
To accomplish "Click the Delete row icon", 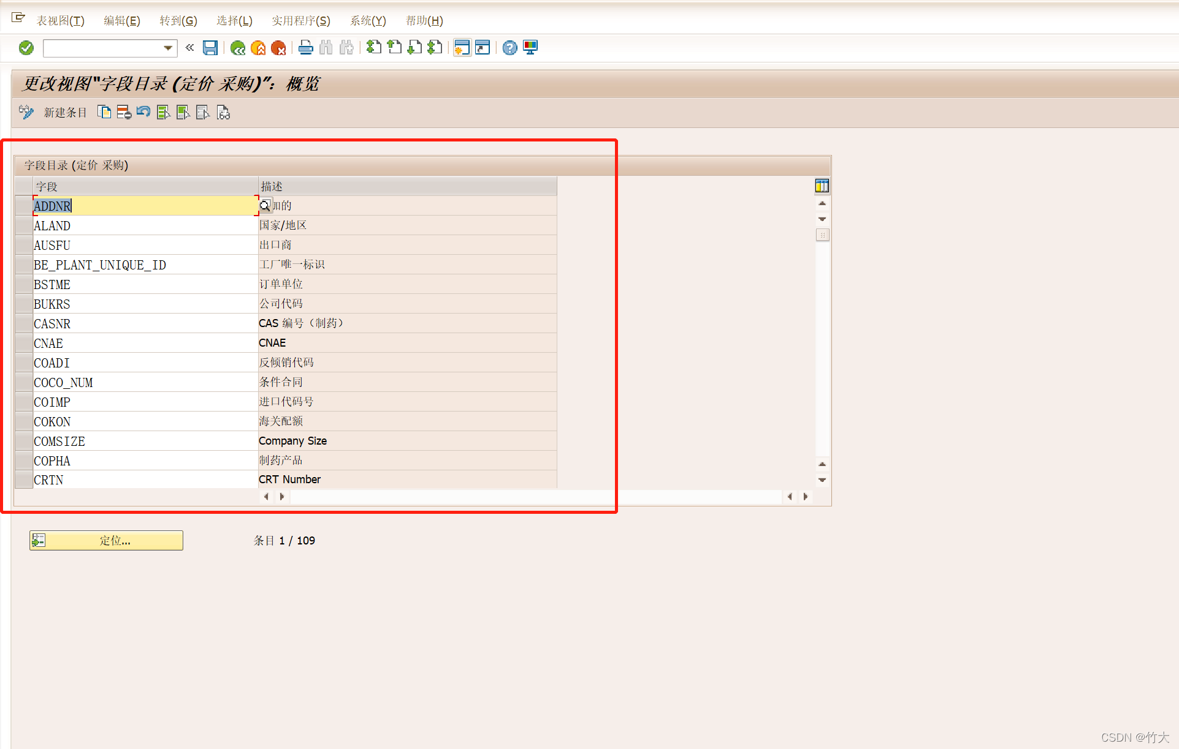I will tap(124, 112).
